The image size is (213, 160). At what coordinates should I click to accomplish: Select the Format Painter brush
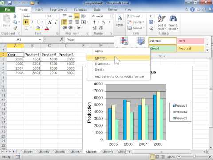[x=16, y=28]
